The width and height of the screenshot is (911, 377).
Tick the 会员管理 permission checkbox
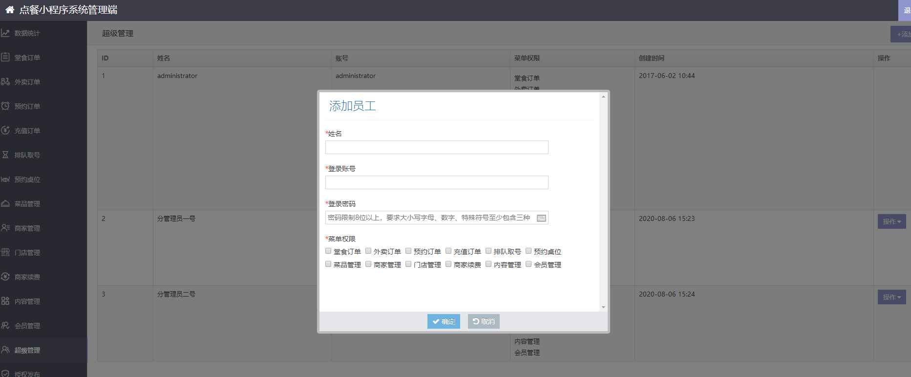[x=529, y=264]
